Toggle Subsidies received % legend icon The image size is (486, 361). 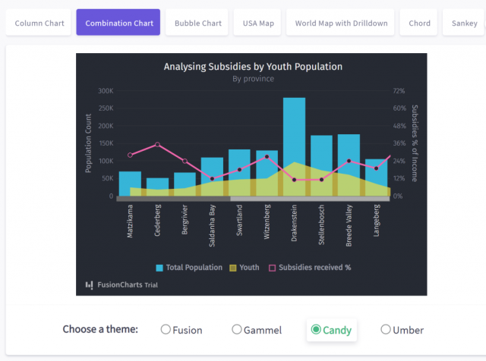click(x=273, y=268)
